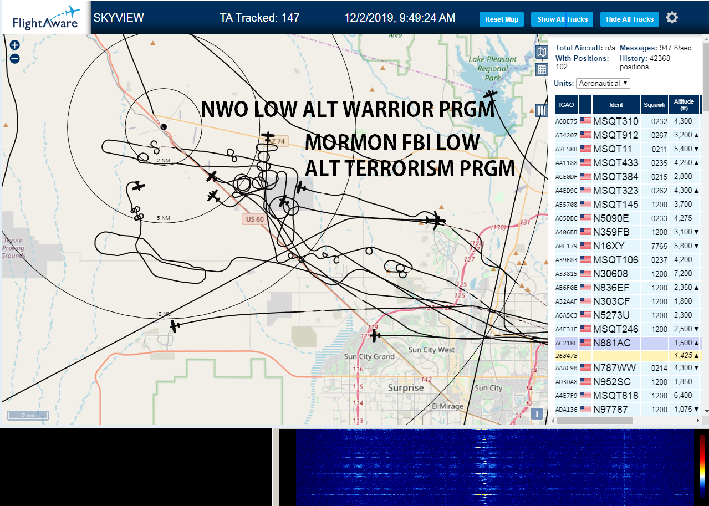Click US flag in MSQT310 row
This screenshot has width=709, height=506.
[585, 121]
